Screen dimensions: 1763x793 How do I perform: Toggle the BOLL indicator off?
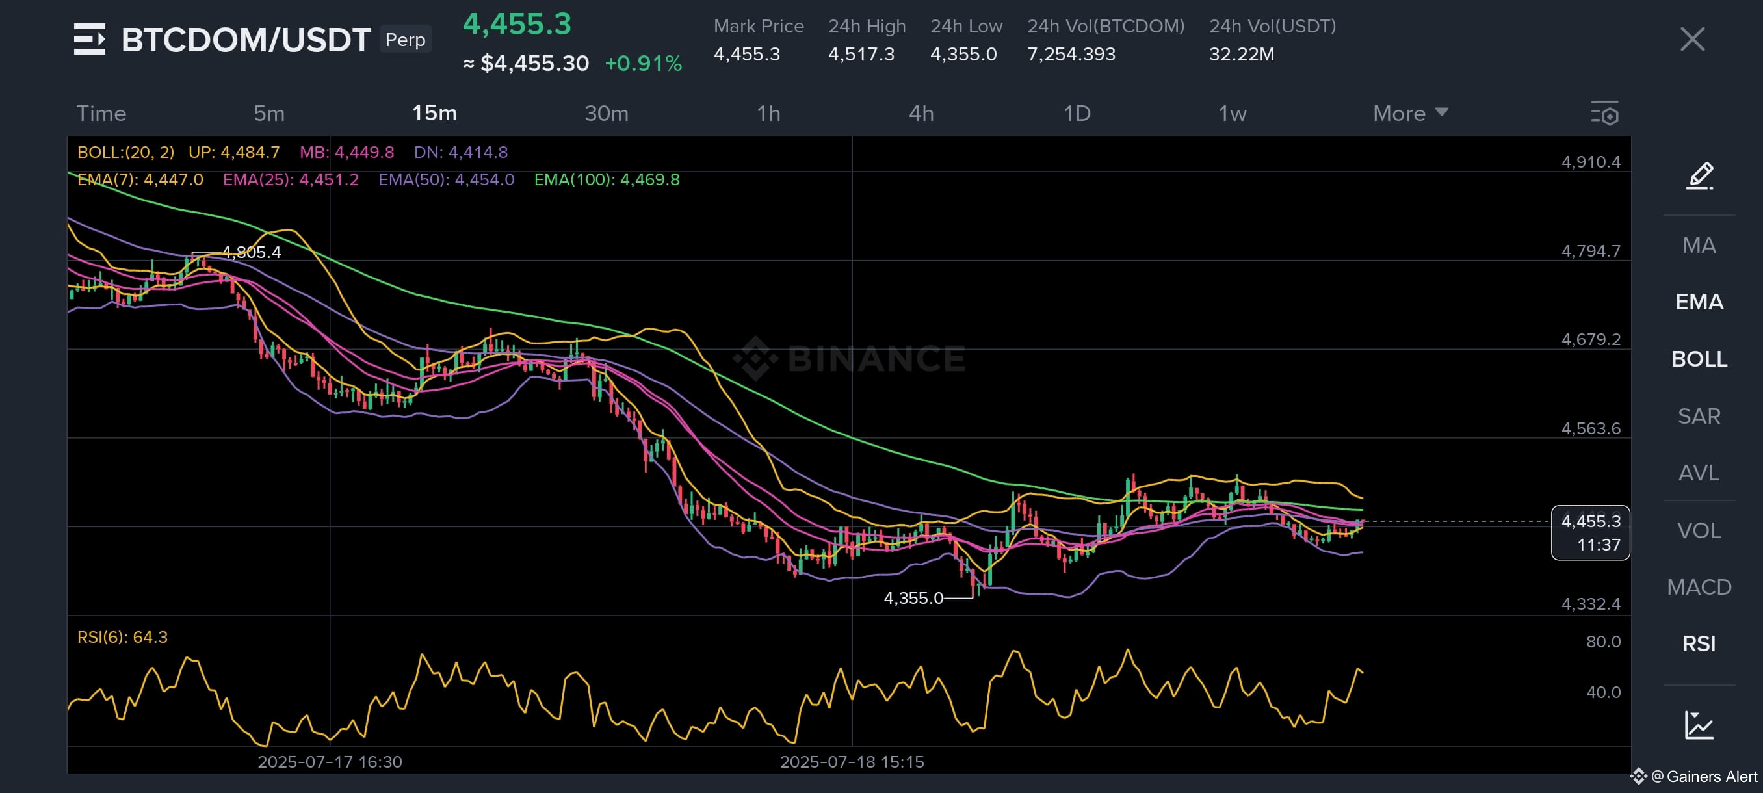(x=1699, y=359)
